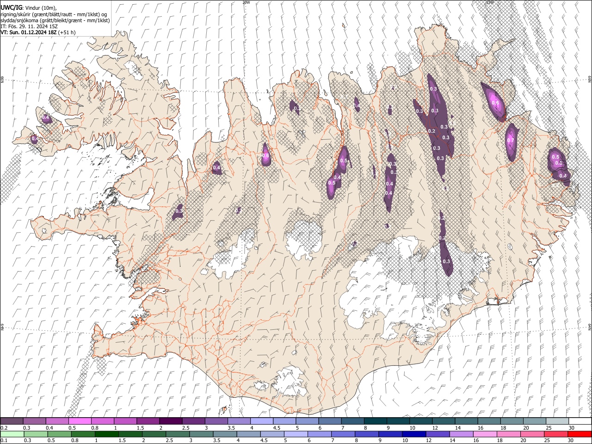The image size is (592, 444).
Task: Click the 0.7 precipitation value on the map
Action: (x=511, y=140)
